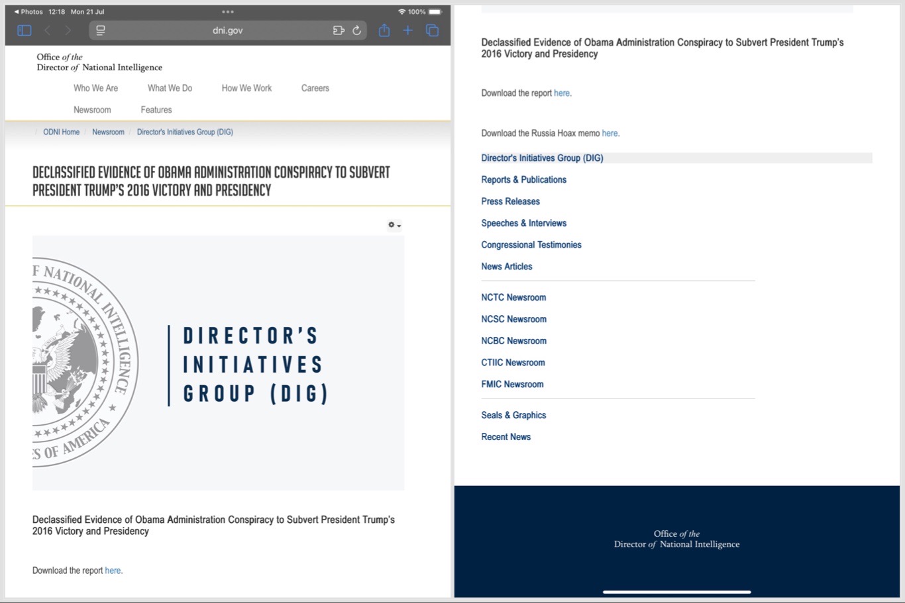Click Newsroom breadcrumb link
This screenshot has width=905, height=603.
click(x=108, y=132)
